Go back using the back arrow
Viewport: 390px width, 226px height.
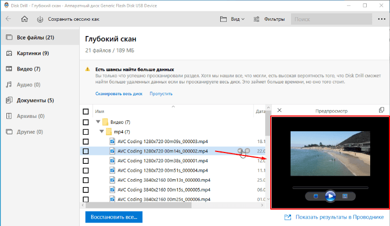click(x=8, y=19)
